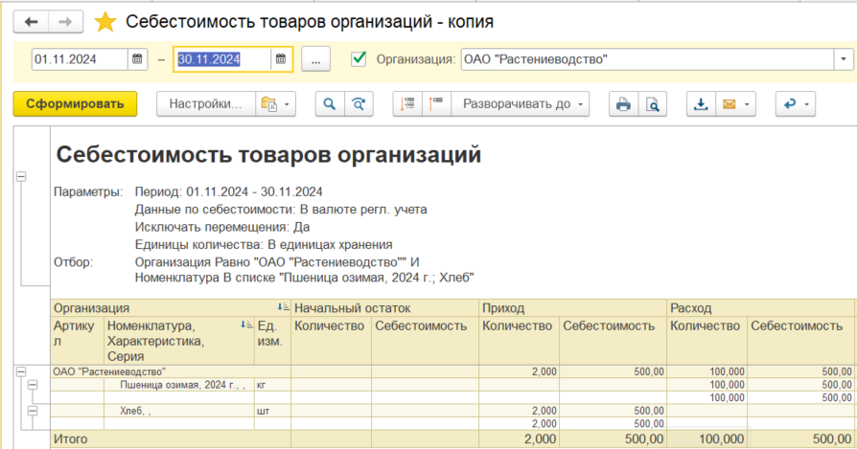Viewport: 857px width, 449px height.
Task: Collapse the ОАО "Растениеводство" group row
Action: click(x=21, y=371)
